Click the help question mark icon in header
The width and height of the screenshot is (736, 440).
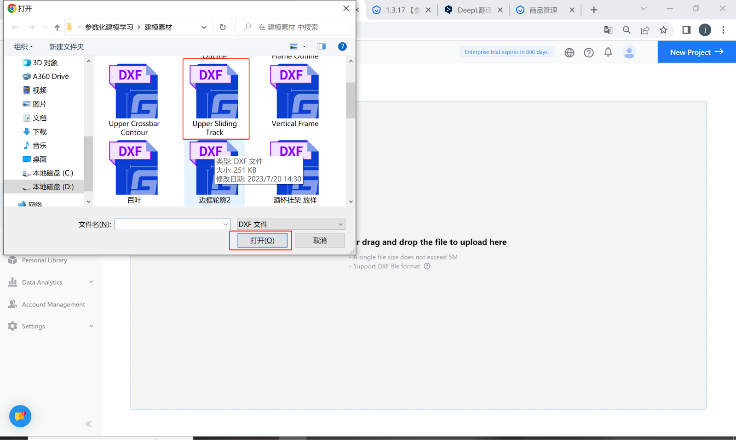[x=589, y=52]
